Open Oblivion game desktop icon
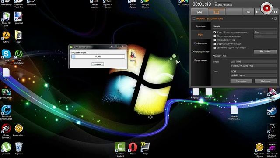 (x=272, y=131)
